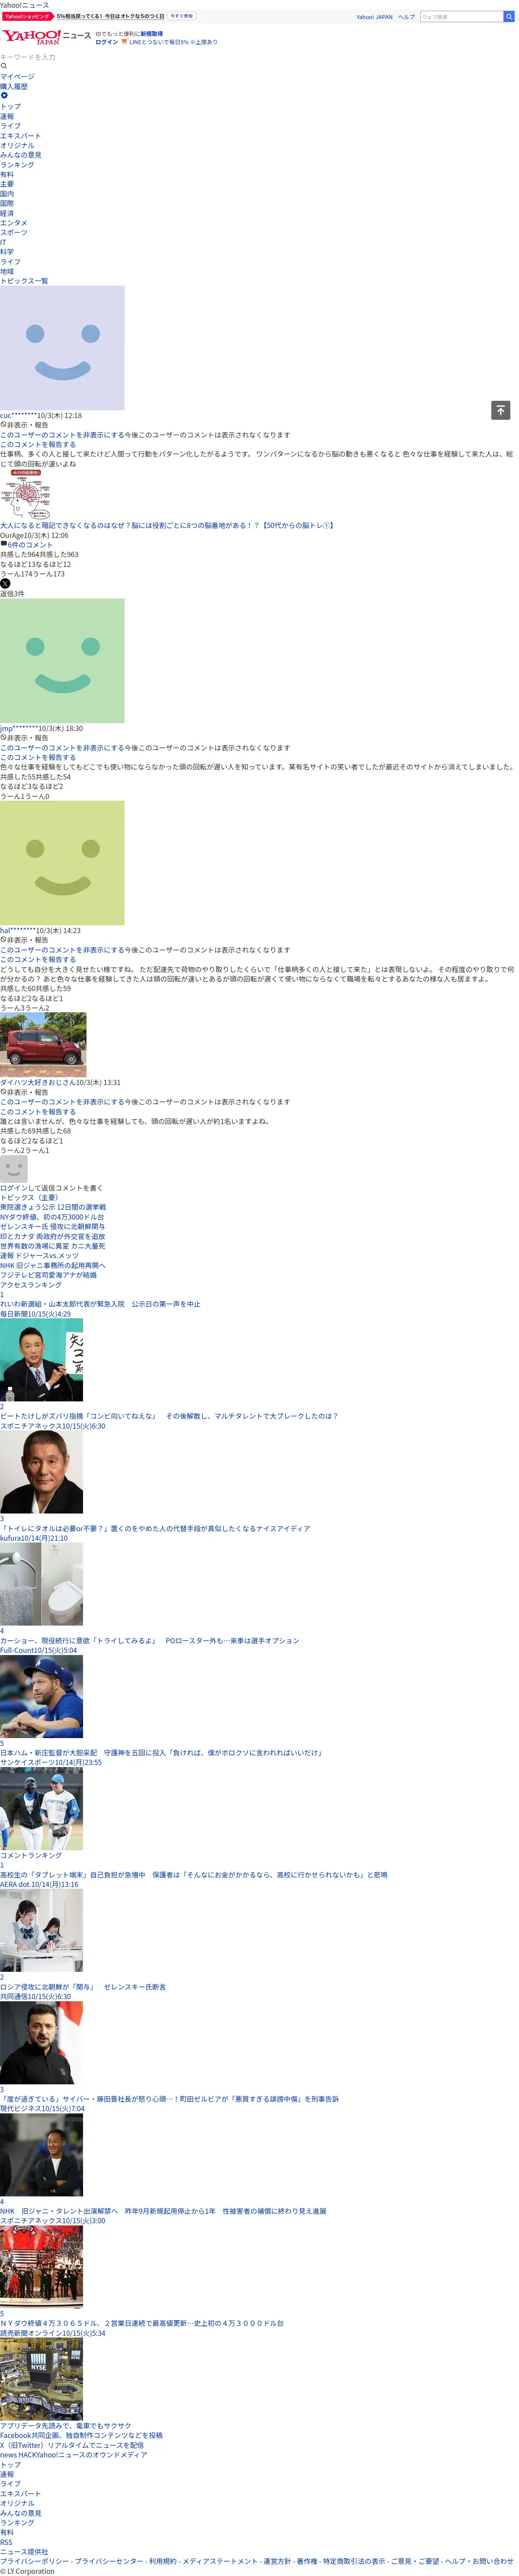The height and width of the screenshot is (2576, 519).
Task: Click the small magnifier icon under keyword field
Action: tap(4, 66)
